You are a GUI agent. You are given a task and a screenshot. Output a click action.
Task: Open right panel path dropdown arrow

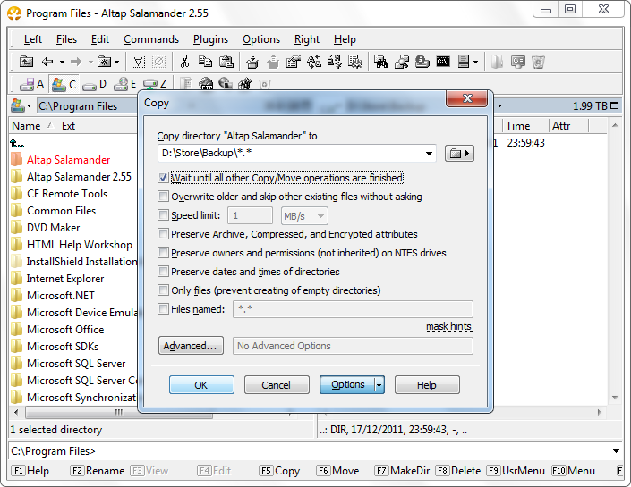[x=499, y=106]
